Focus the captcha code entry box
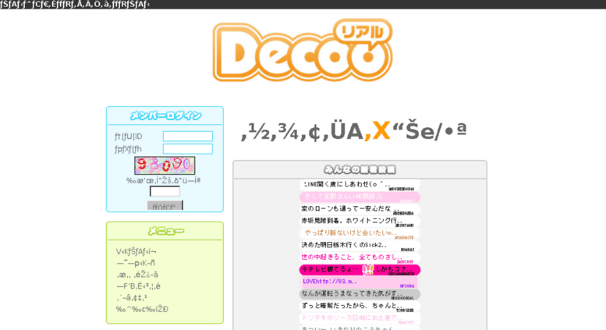606x330 pixels. (165, 191)
